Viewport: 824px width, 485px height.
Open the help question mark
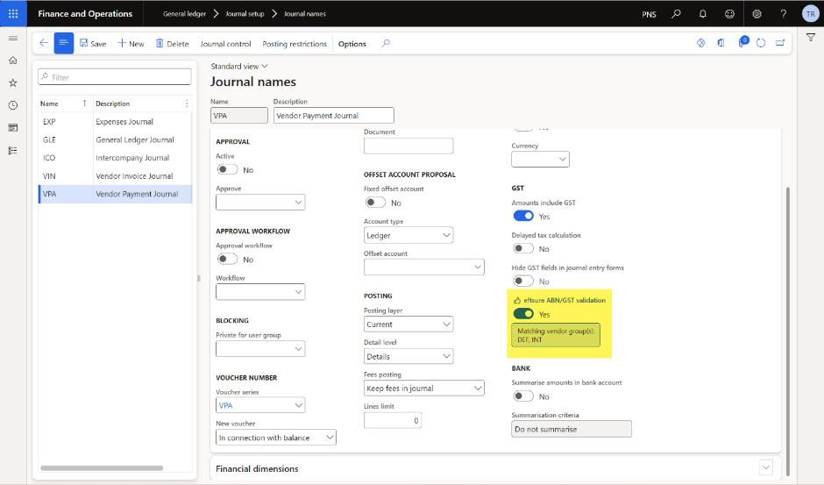[784, 14]
